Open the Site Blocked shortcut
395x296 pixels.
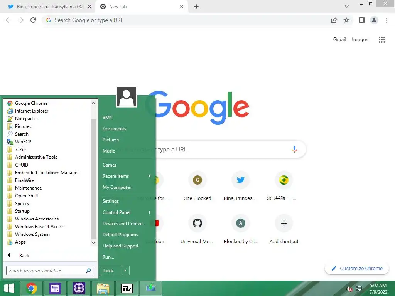pyautogui.click(x=197, y=180)
